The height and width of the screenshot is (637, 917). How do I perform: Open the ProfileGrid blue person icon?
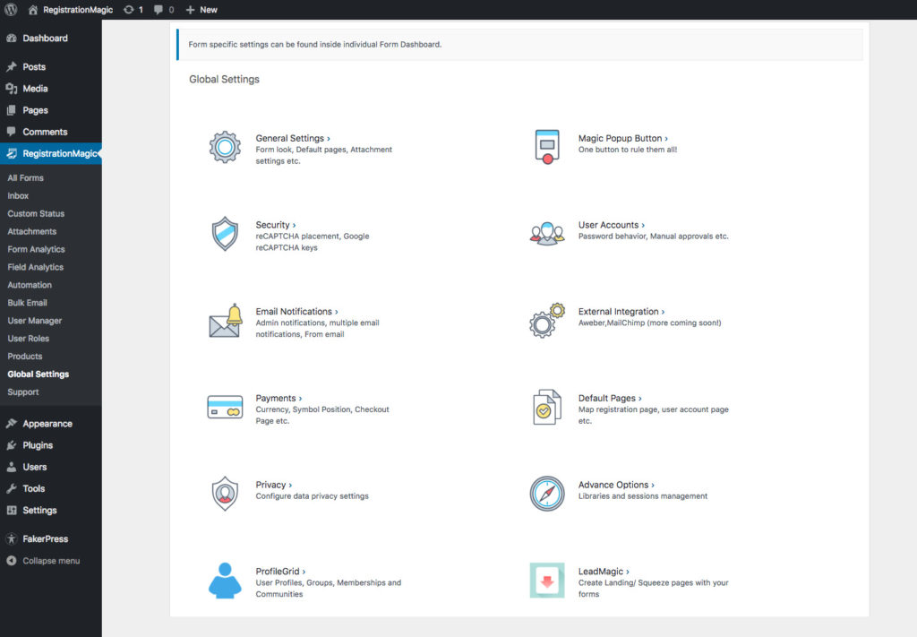pyautogui.click(x=225, y=581)
